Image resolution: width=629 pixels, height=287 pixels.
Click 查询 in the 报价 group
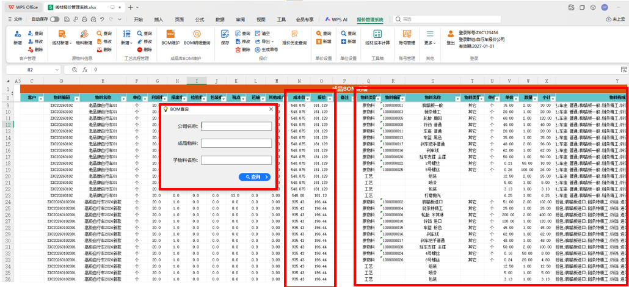pyautogui.click(x=242, y=34)
